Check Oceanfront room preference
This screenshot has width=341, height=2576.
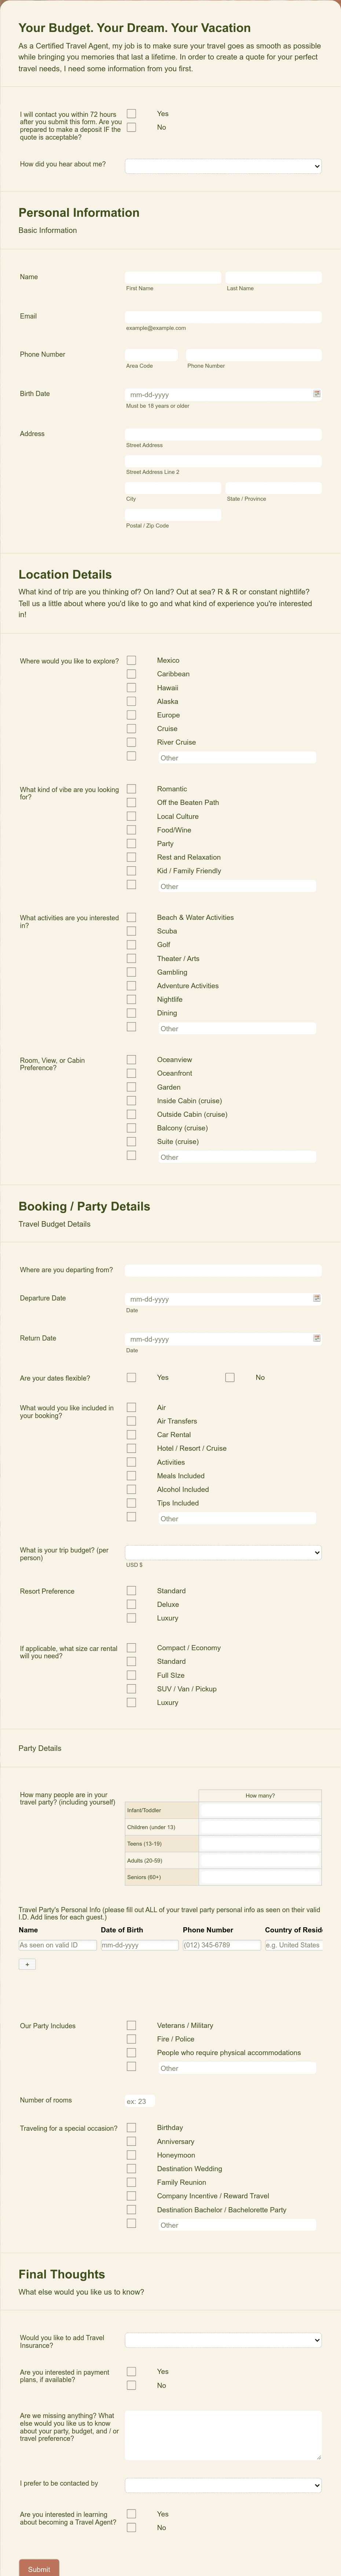(131, 1073)
